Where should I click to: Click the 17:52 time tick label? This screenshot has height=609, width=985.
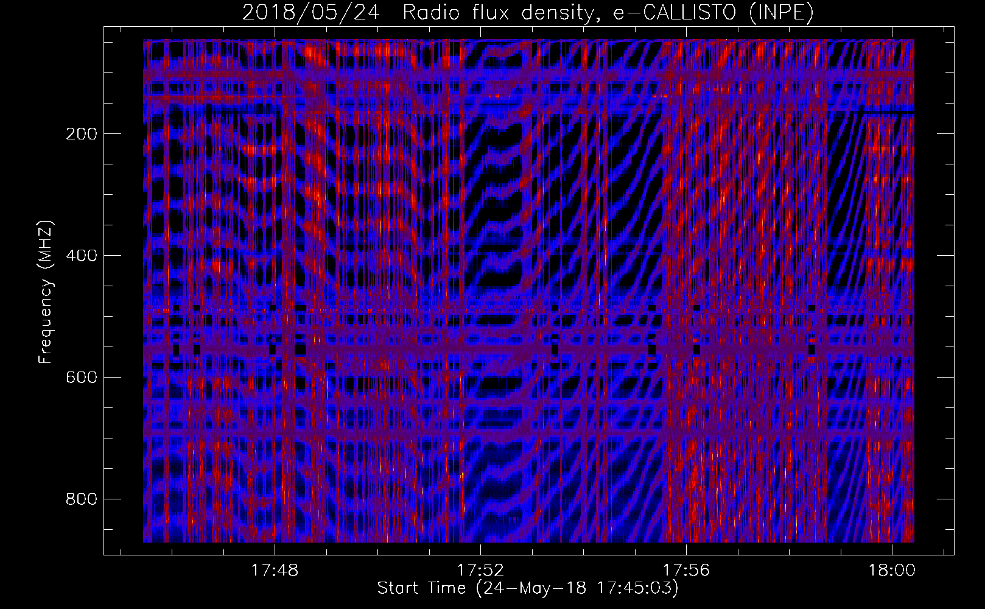pos(480,571)
